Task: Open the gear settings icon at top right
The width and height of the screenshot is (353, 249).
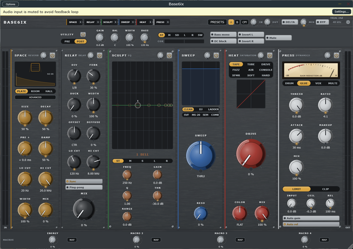Action: coord(348,22)
